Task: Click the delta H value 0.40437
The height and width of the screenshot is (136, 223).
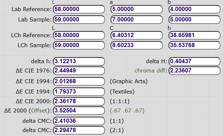Action: (195, 61)
